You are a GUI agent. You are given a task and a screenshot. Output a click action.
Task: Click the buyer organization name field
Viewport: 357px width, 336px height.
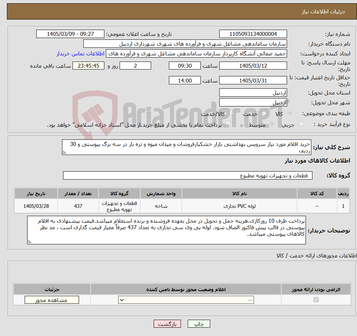[185, 44]
